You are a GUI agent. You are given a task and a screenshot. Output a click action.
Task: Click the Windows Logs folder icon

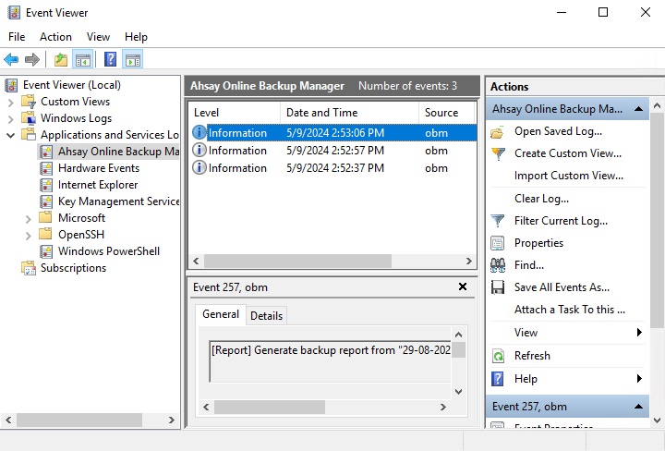29,118
